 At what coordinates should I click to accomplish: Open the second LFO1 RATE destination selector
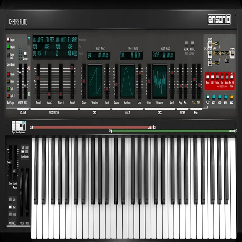61,40
